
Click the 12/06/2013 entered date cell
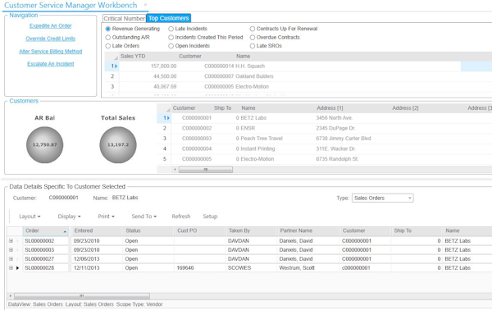point(96,259)
